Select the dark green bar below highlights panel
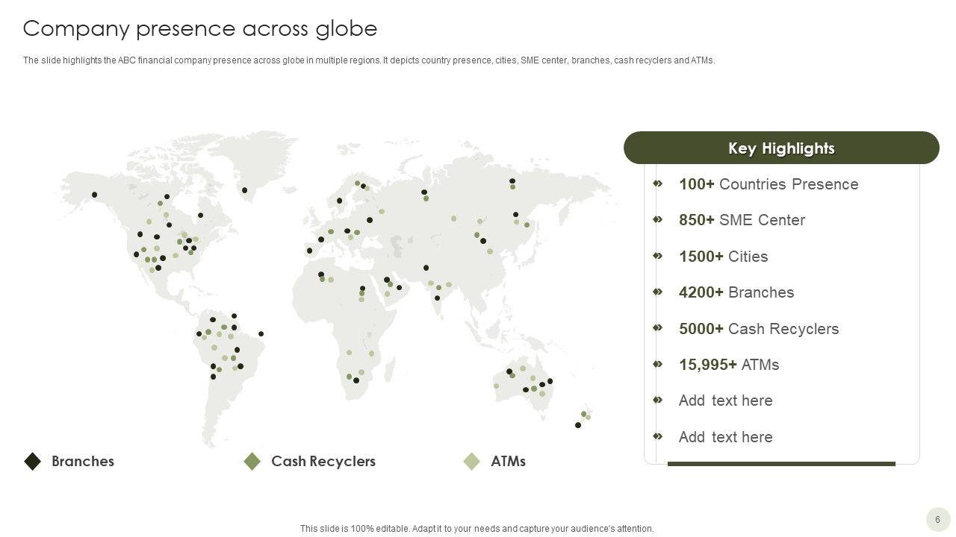956x537 pixels. [x=781, y=464]
